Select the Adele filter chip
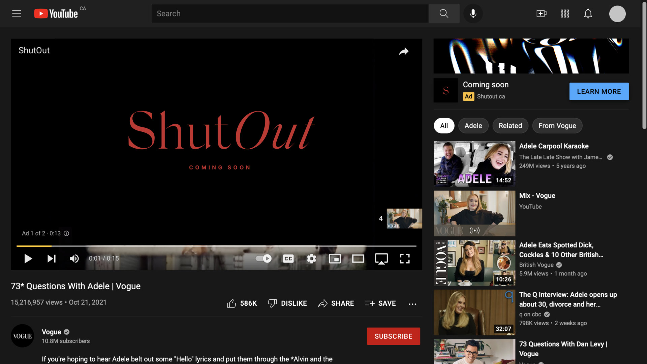This screenshot has width=647, height=364. click(473, 126)
